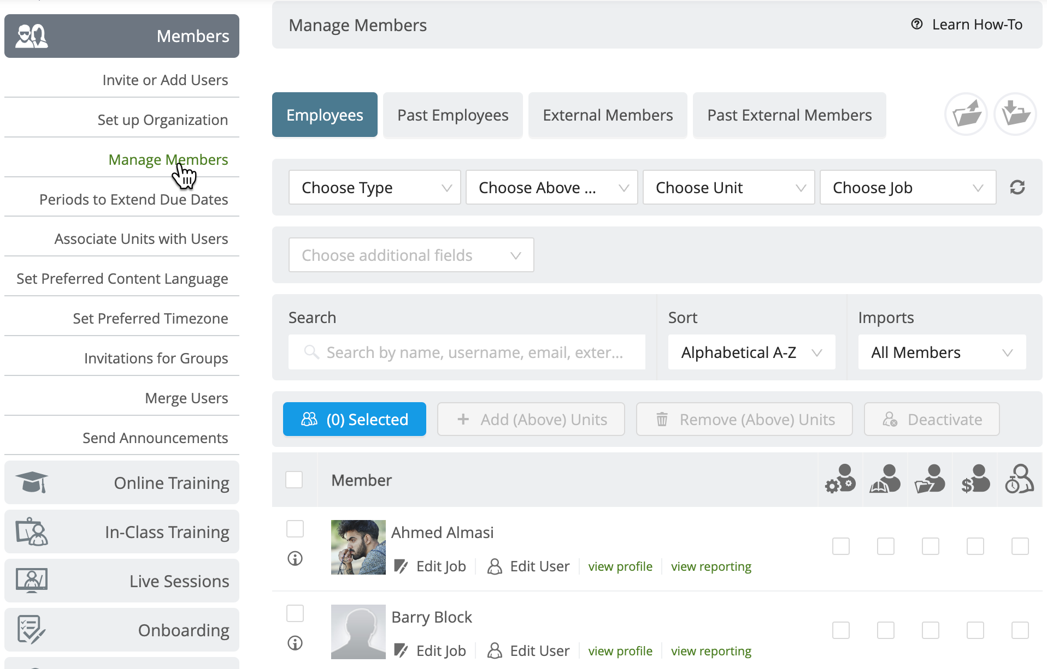Click view profile for Ahmed Almasi
The height and width of the screenshot is (669, 1047).
click(x=620, y=566)
